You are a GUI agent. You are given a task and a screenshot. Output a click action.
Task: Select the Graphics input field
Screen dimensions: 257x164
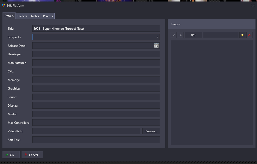click(96, 88)
